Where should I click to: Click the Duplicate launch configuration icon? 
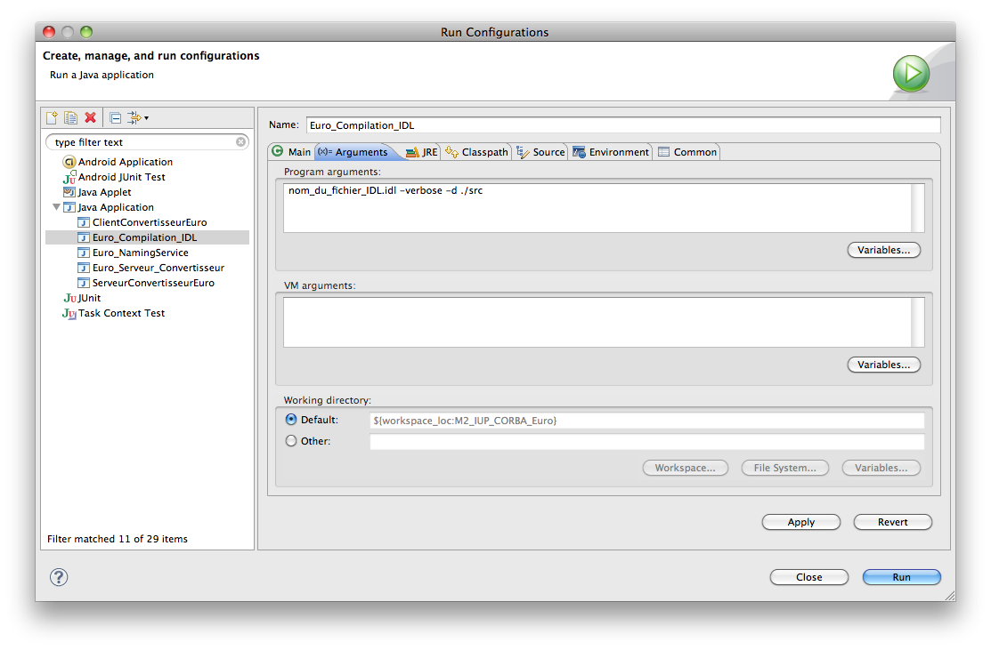click(70, 117)
